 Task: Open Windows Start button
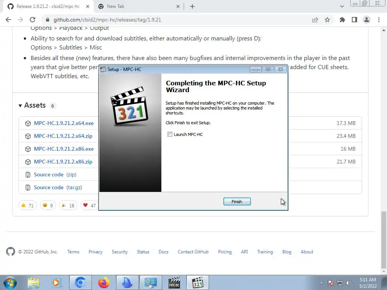10,282
